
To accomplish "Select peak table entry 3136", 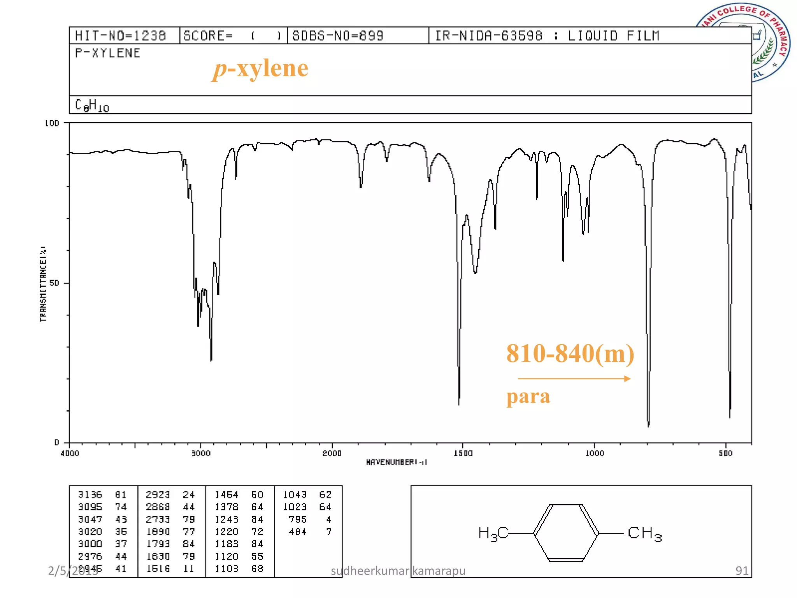I will point(103,495).
